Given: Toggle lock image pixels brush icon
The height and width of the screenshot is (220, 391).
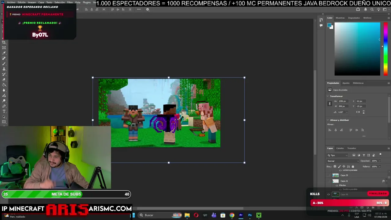Looking at the screenshot, I should click(339, 167).
